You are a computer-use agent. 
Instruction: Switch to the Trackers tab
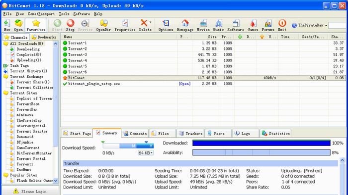(x=190, y=134)
